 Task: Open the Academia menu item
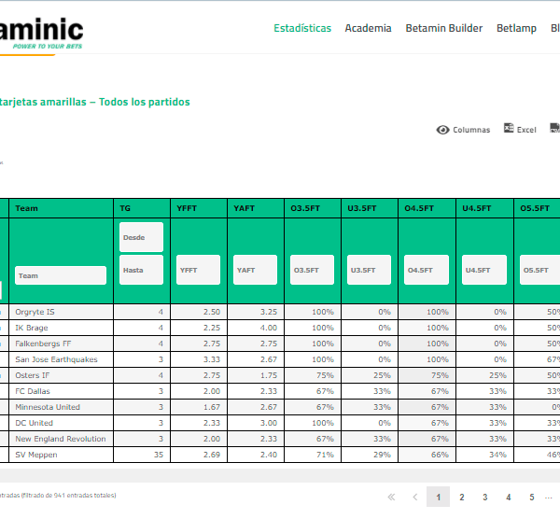368,28
